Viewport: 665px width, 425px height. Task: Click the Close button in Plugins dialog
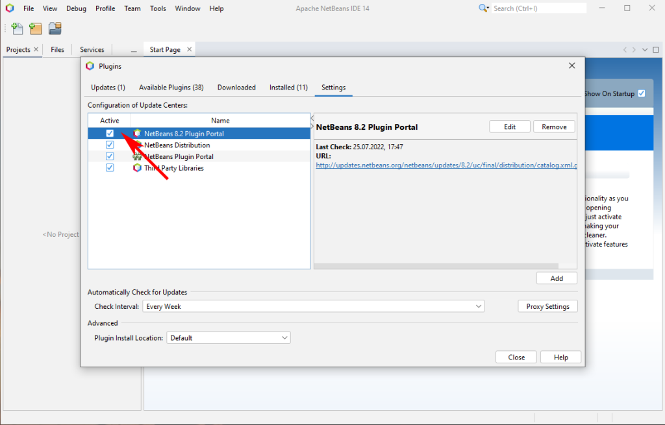point(516,358)
